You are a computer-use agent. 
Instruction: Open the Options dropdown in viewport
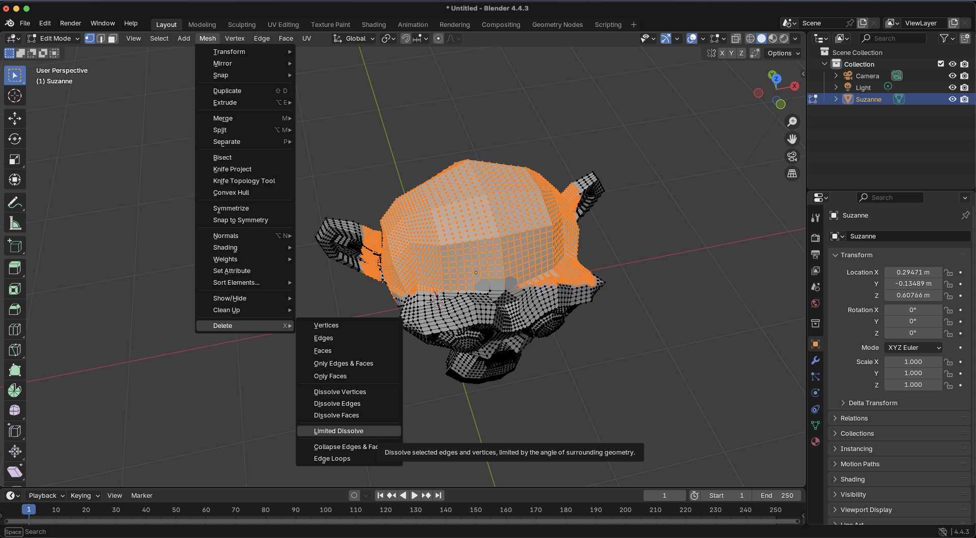[x=783, y=53]
